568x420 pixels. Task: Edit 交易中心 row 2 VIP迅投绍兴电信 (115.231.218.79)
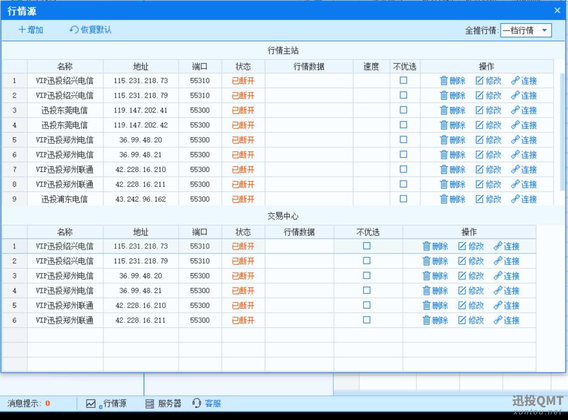[471, 261]
